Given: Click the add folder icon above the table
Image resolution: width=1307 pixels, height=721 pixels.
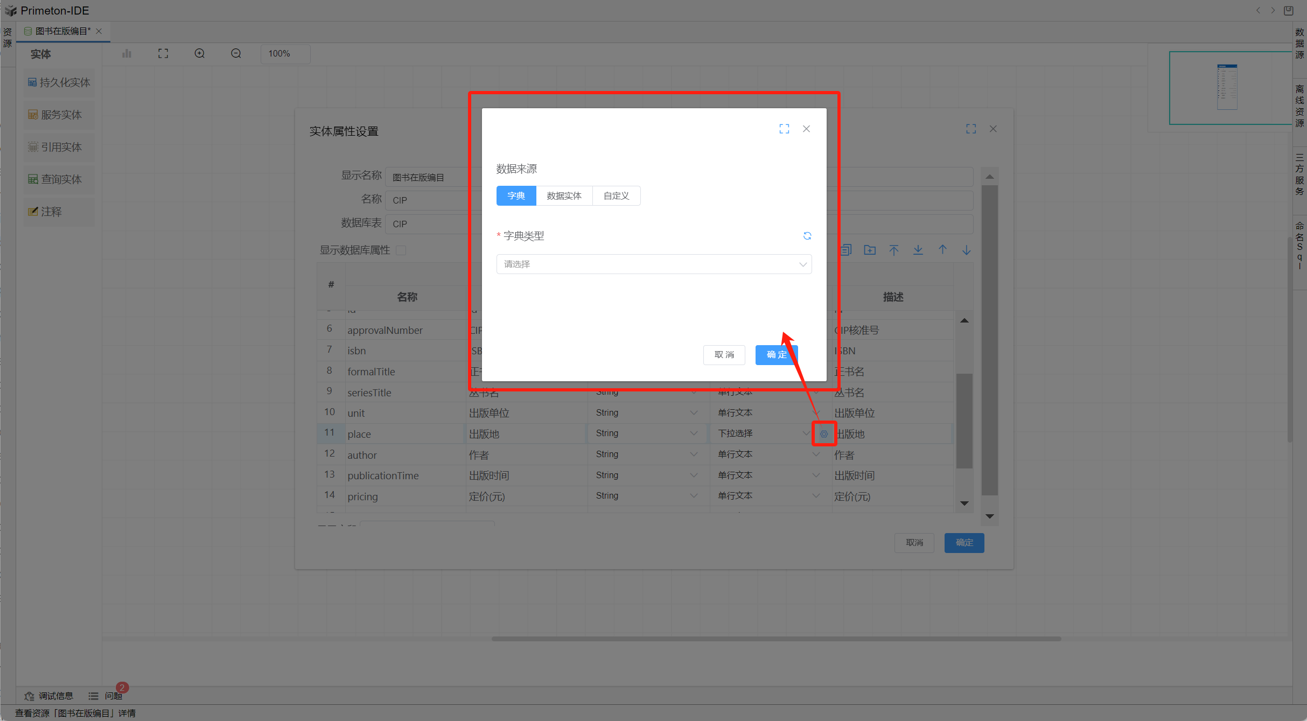Looking at the screenshot, I should [x=870, y=250].
